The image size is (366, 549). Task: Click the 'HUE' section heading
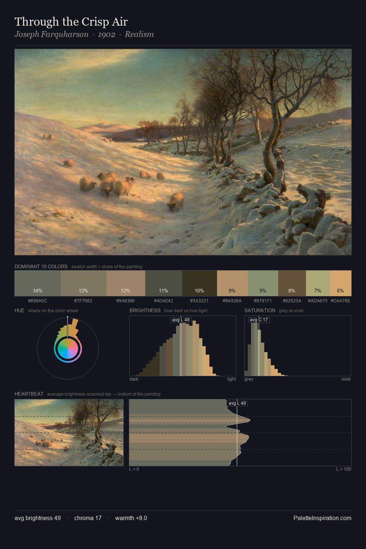19,310
